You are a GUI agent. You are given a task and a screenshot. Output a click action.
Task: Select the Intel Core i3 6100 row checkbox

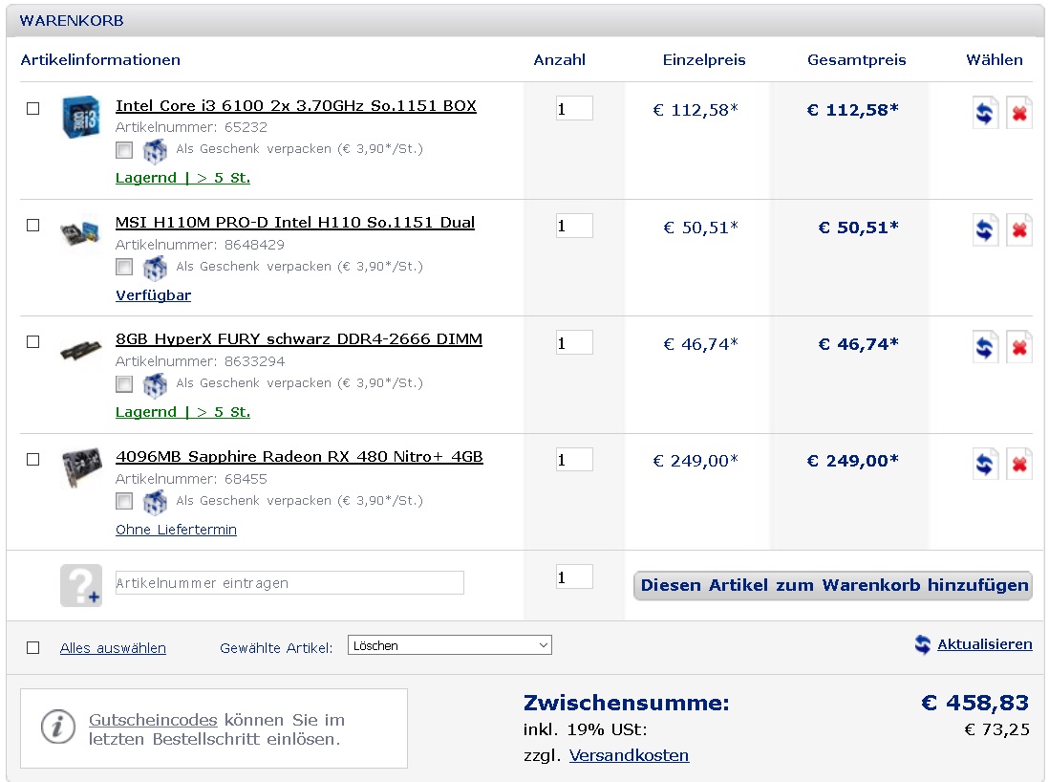tap(32, 108)
